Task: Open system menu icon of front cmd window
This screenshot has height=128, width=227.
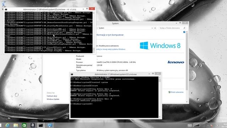Action: [72, 74]
